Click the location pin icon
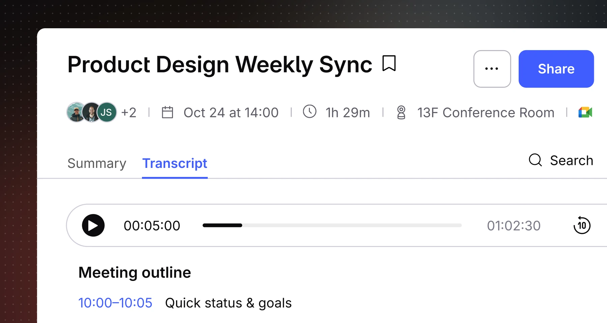Screen dimensions: 607x323 (x=401, y=112)
